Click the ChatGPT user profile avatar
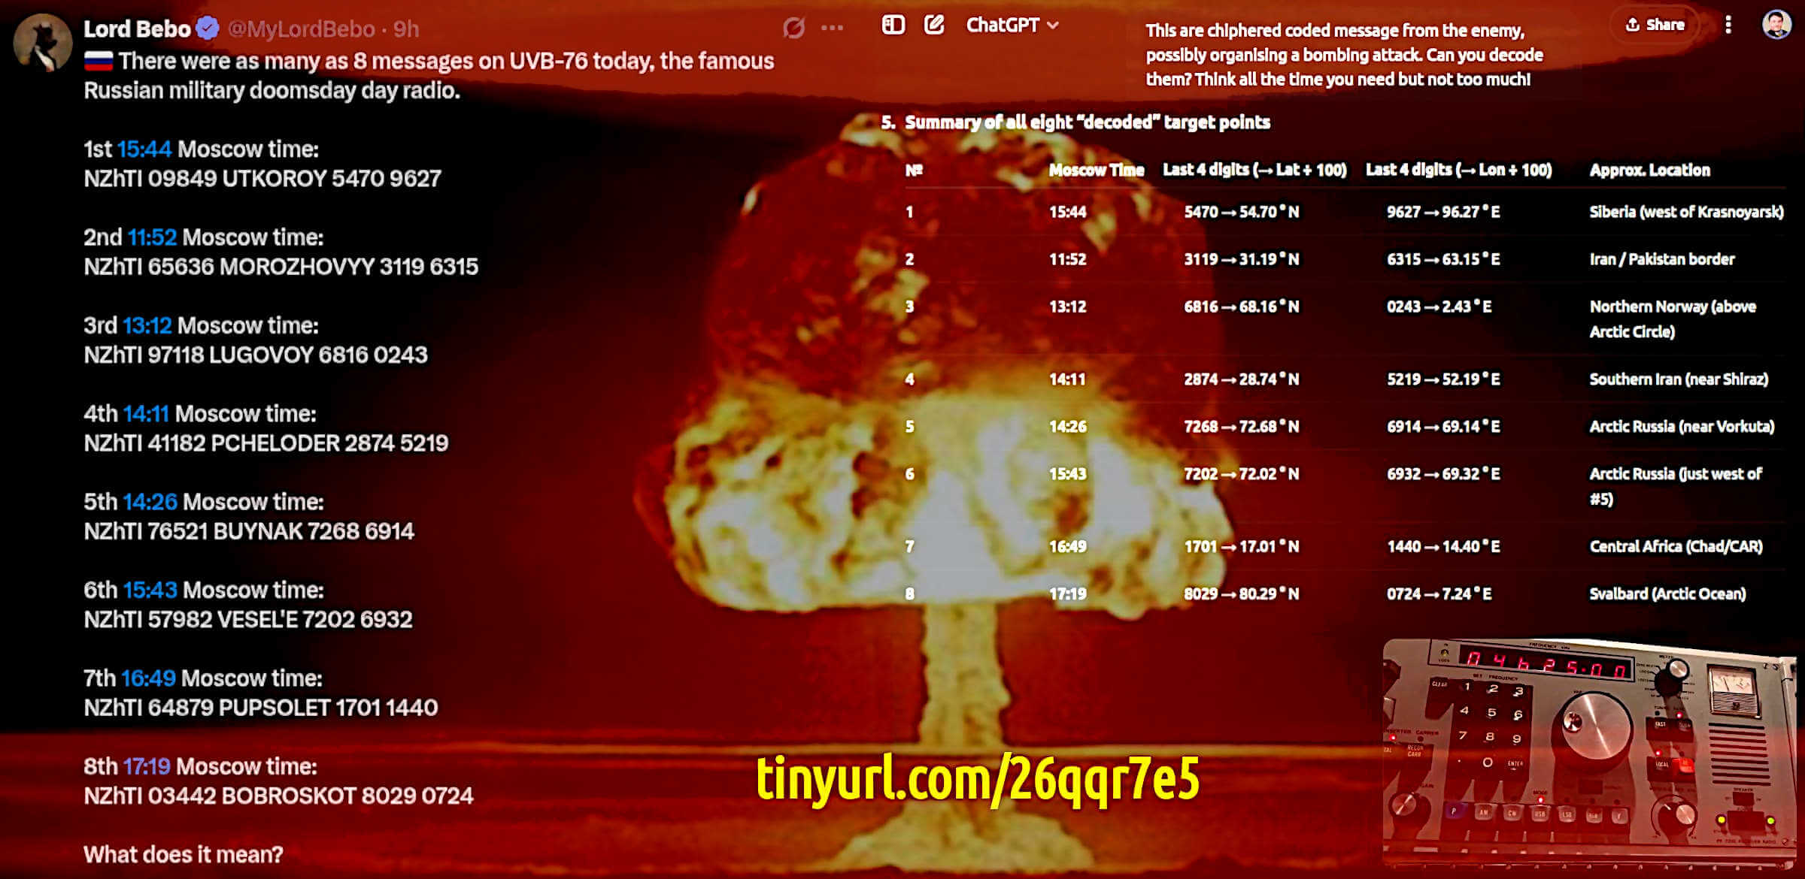Viewport: 1805px width, 879px height. pos(1776,25)
